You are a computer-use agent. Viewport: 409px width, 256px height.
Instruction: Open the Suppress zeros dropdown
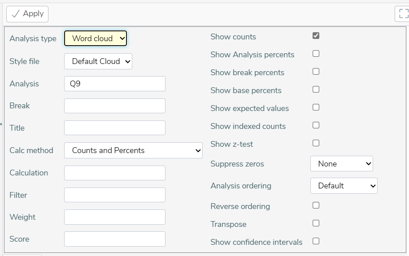coord(341,163)
